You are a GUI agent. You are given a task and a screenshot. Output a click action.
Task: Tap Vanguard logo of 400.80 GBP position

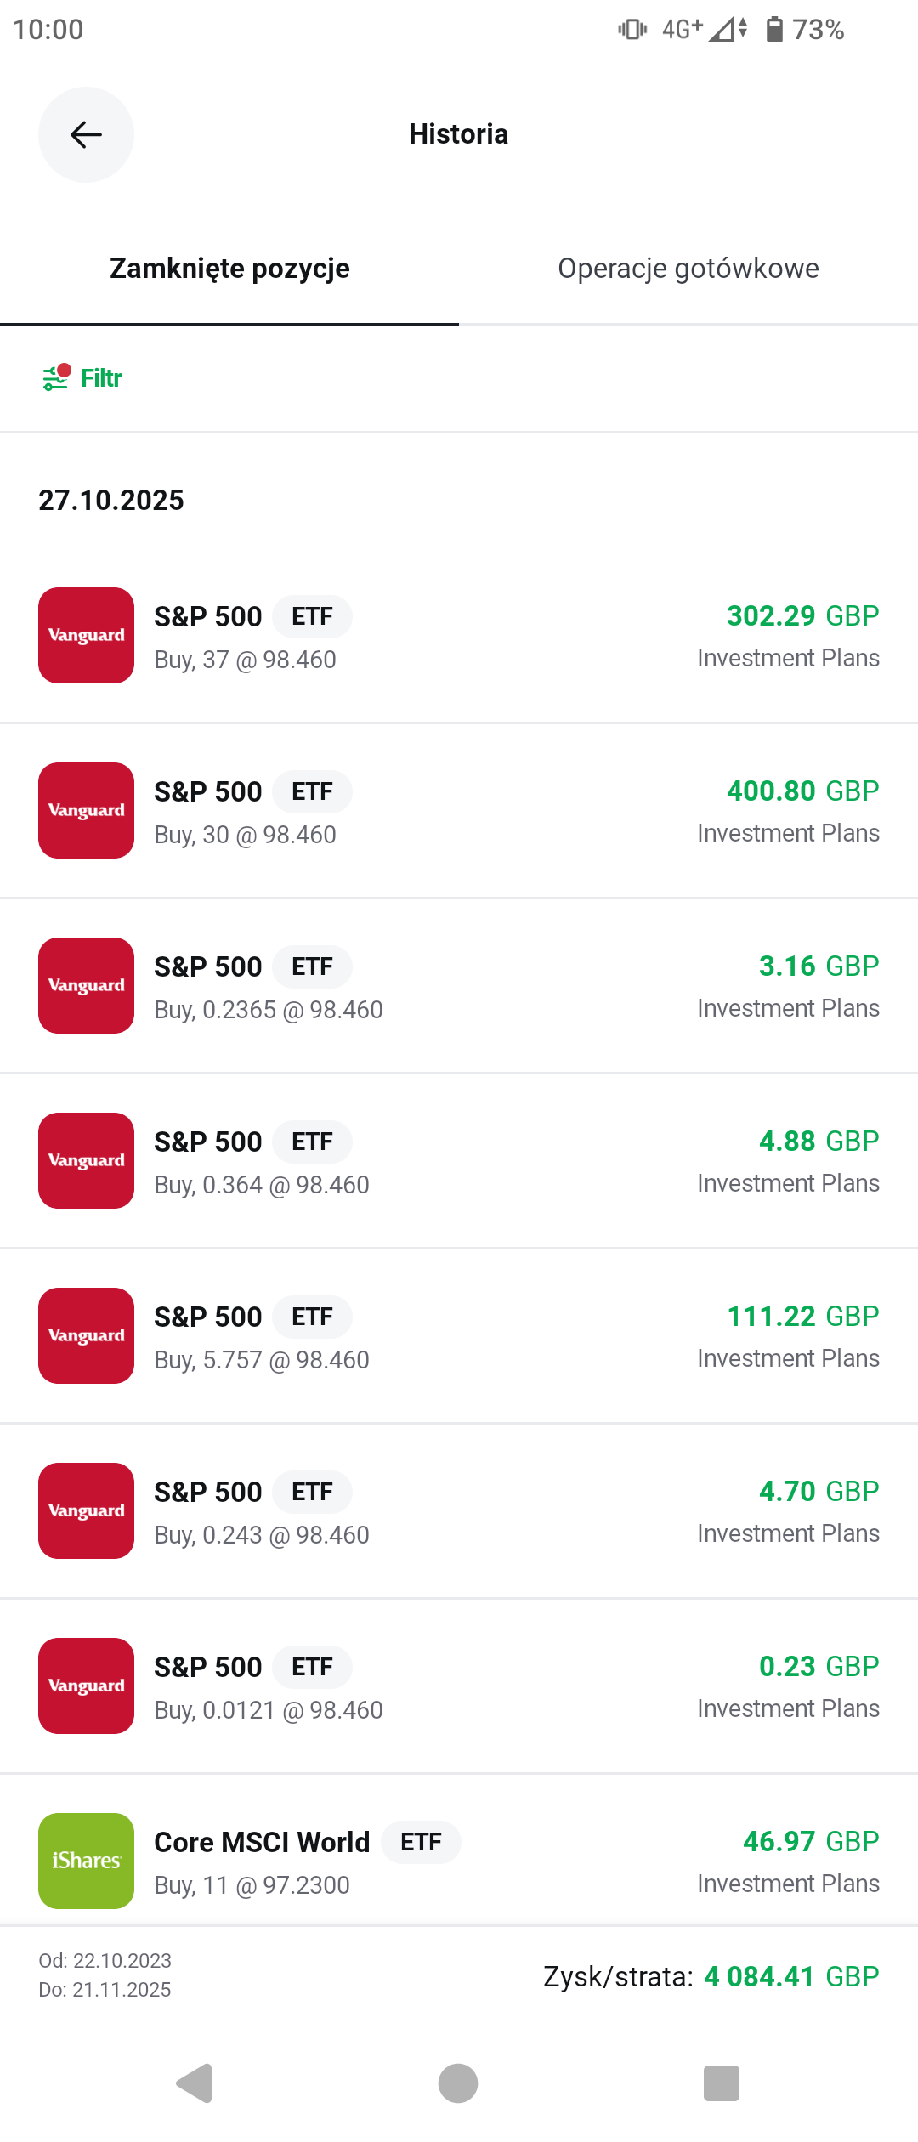[86, 810]
